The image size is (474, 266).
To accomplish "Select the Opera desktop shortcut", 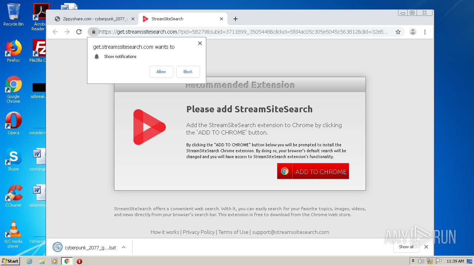I will click(x=13, y=123).
